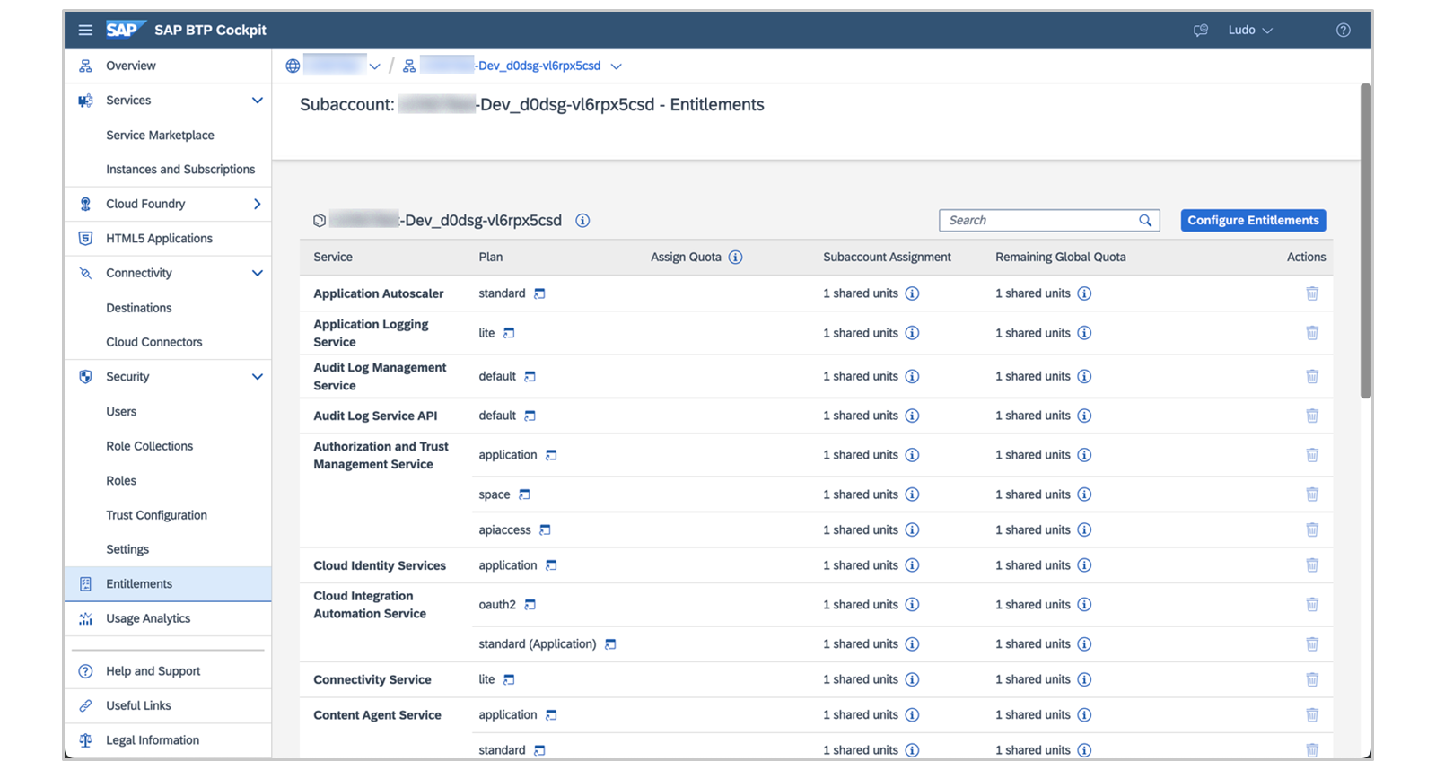Show remaining global quota info for Audit Log Service API

point(1084,416)
